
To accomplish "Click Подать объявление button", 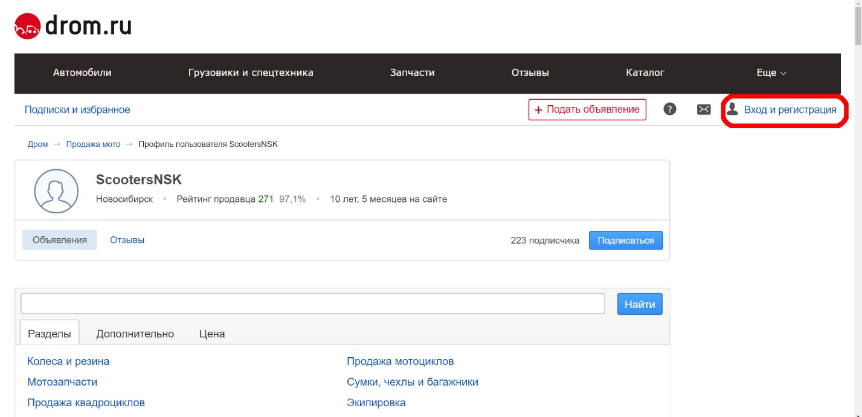I will click(587, 109).
